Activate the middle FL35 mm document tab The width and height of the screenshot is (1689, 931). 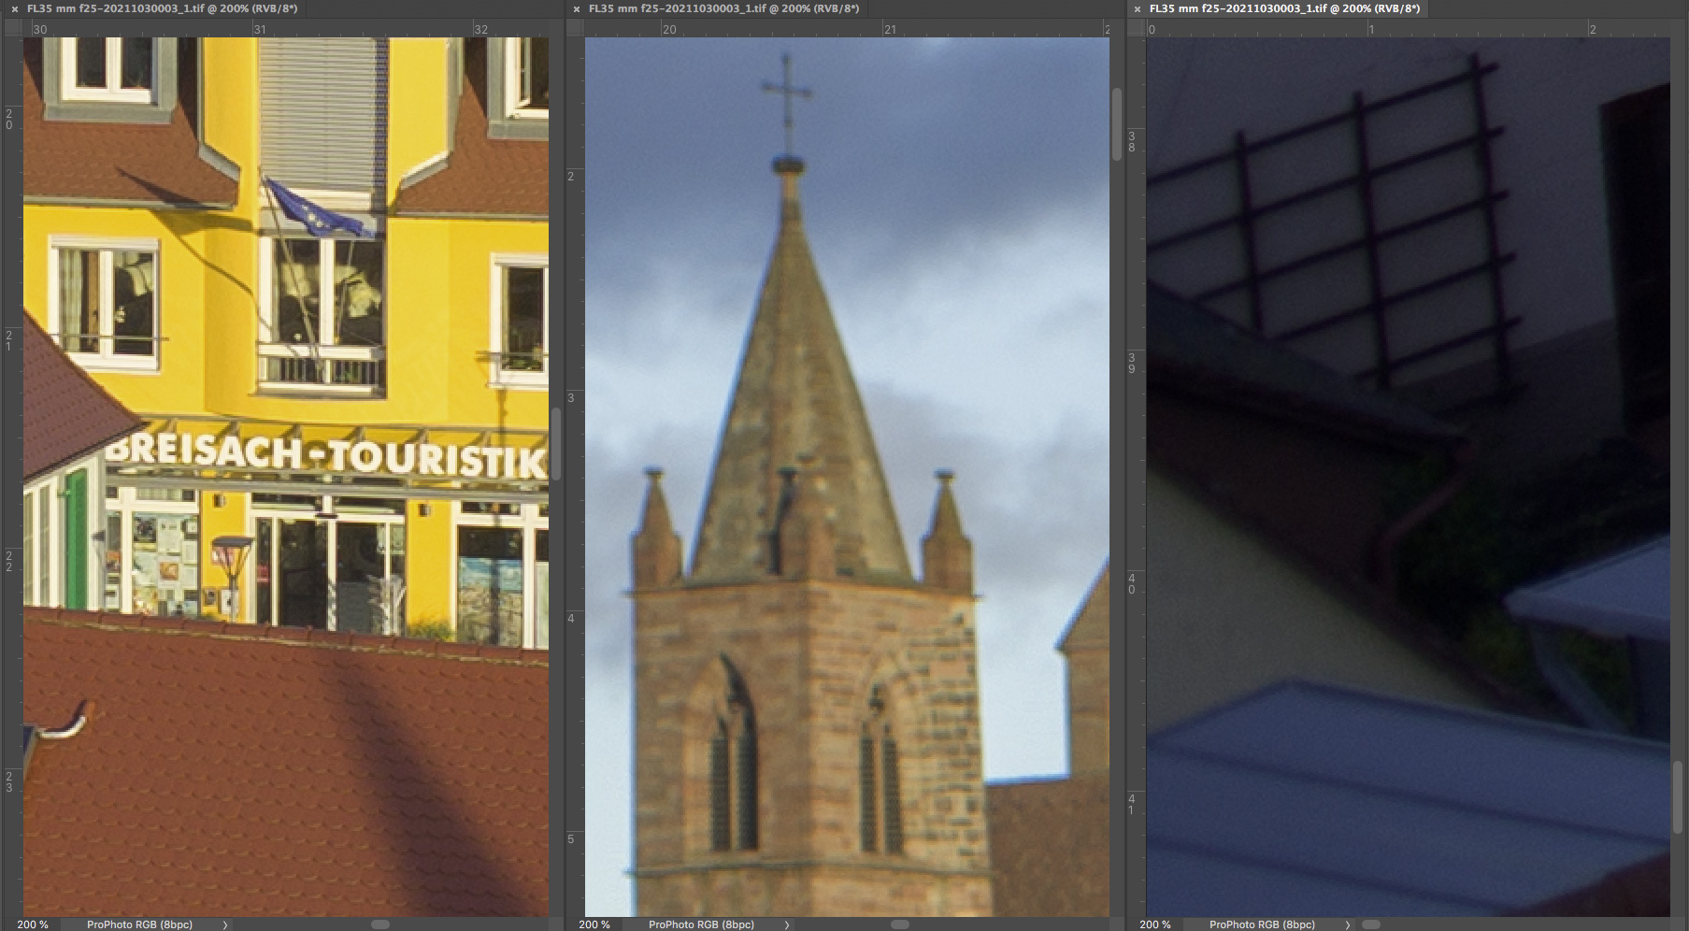click(723, 8)
